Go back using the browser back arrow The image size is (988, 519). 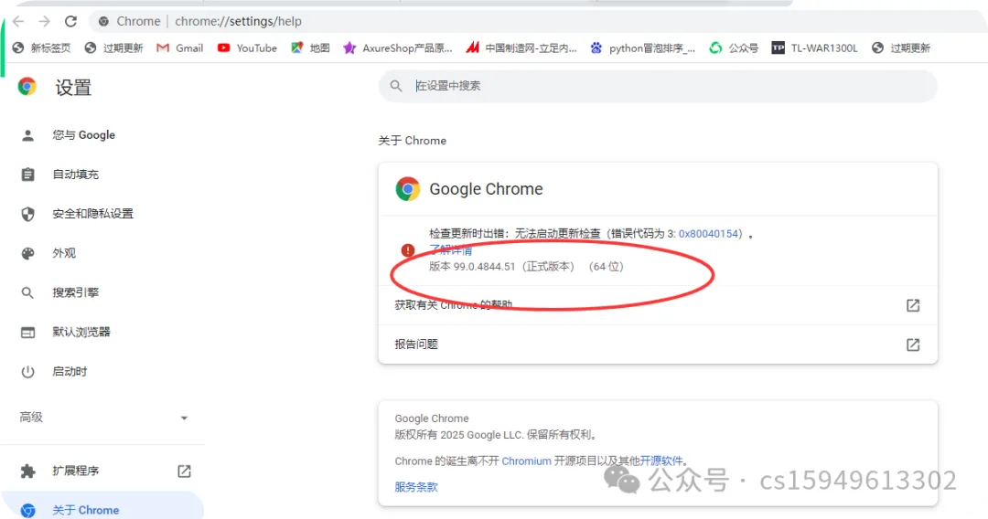click(x=18, y=21)
